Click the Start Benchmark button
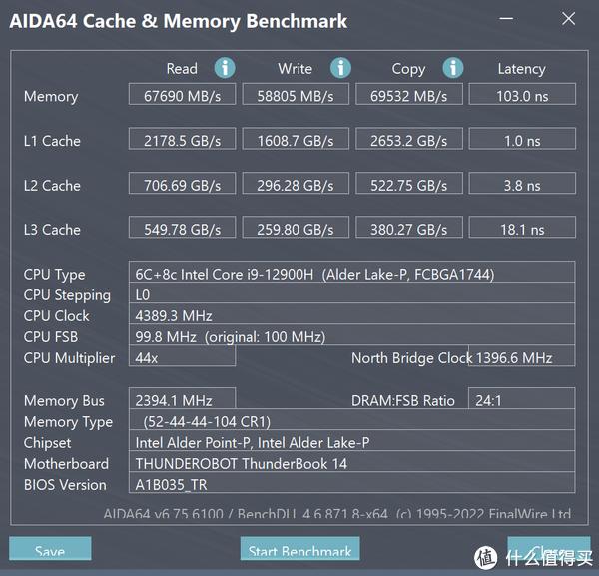 (x=299, y=548)
